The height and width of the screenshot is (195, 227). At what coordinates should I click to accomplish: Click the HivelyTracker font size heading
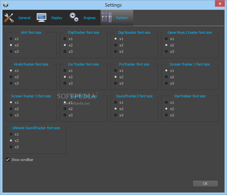tap(31, 64)
